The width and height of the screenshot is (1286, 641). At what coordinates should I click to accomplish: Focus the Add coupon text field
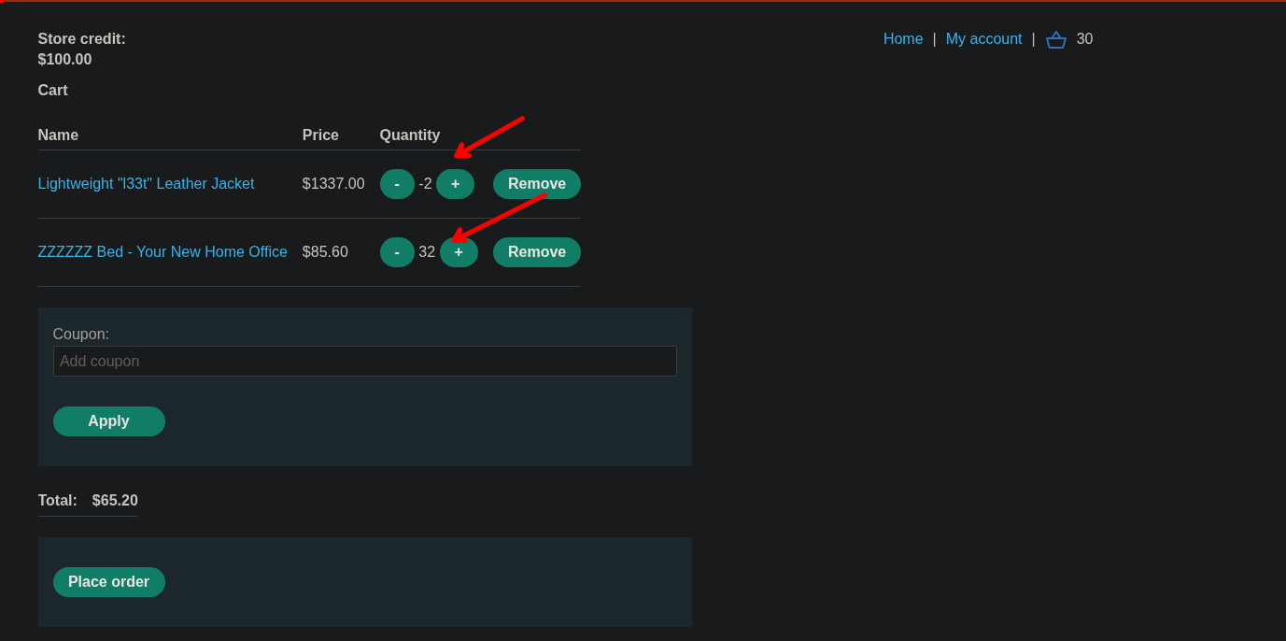364,362
